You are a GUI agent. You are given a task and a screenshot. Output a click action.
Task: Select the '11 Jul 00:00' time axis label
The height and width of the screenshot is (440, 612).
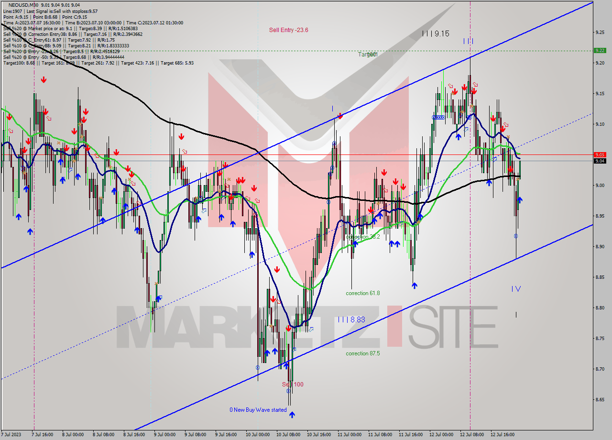(x=350, y=435)
